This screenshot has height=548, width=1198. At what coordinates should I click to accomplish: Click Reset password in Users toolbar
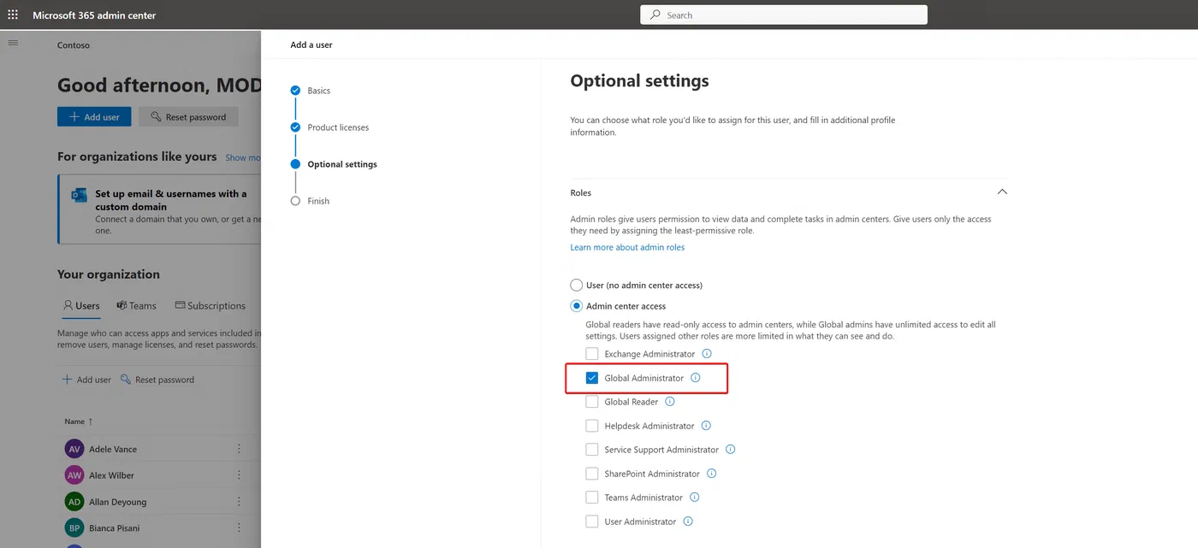pyautogui.click(x=157, y=380)
